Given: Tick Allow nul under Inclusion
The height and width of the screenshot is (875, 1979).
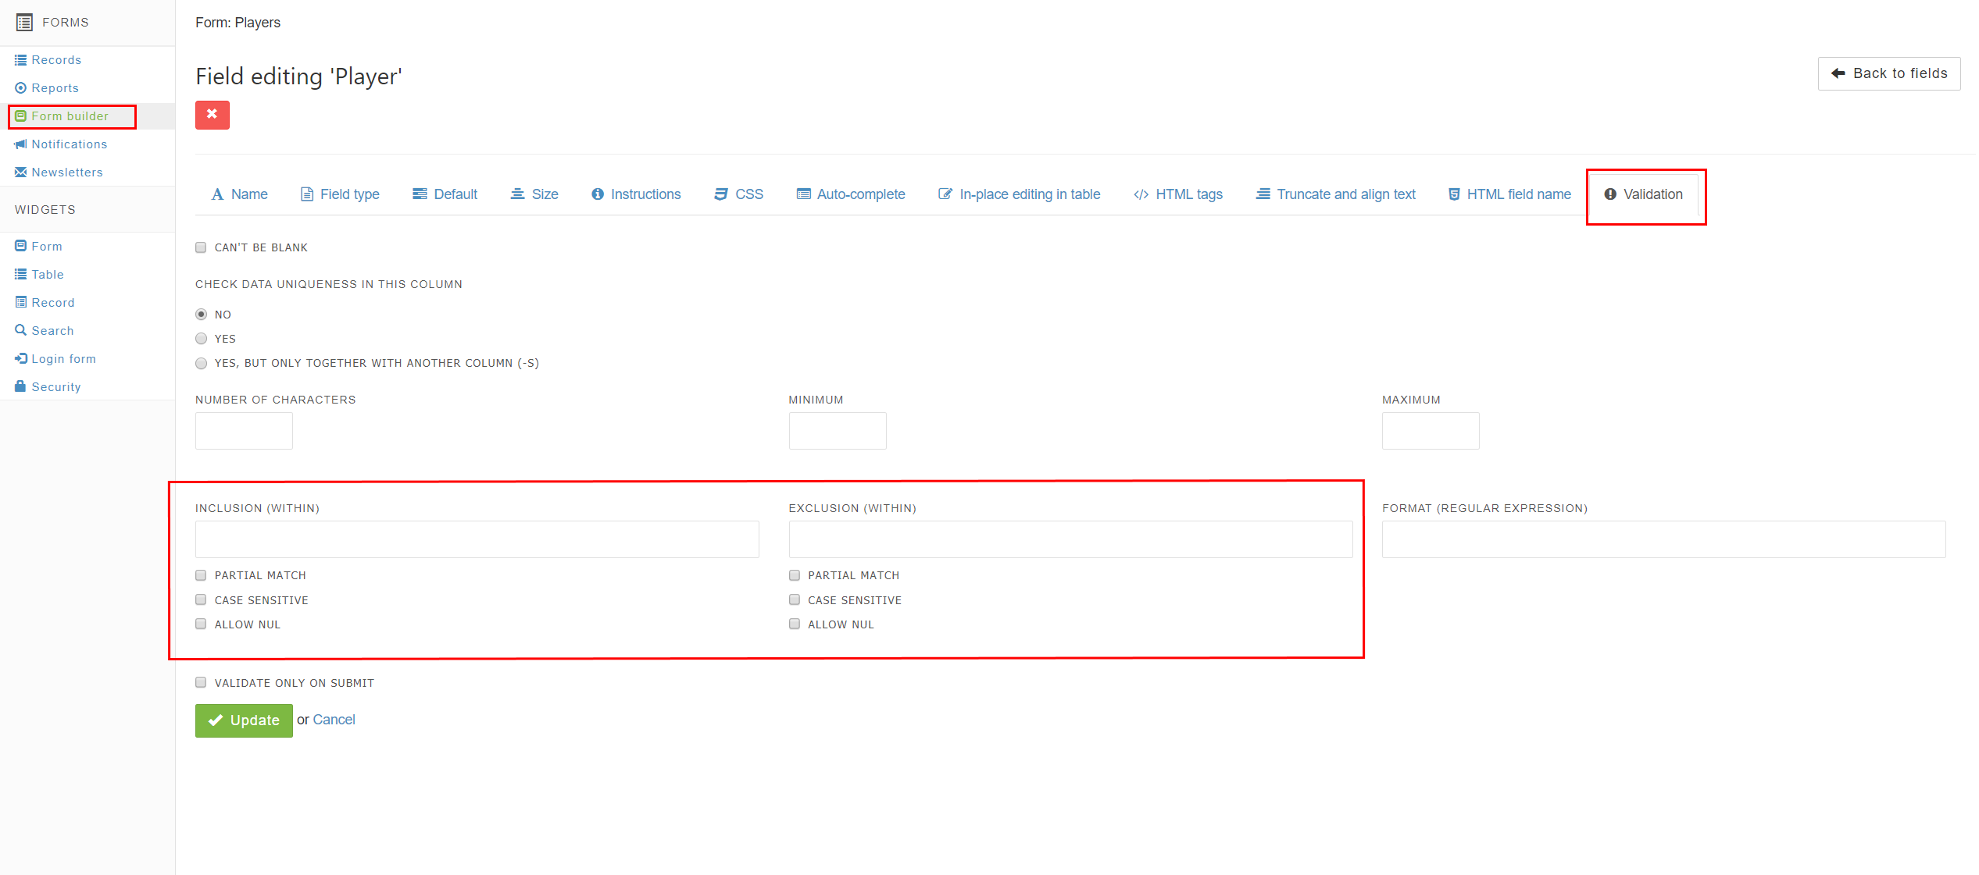Looking at the screenshot, I should [x=201, y=624].
